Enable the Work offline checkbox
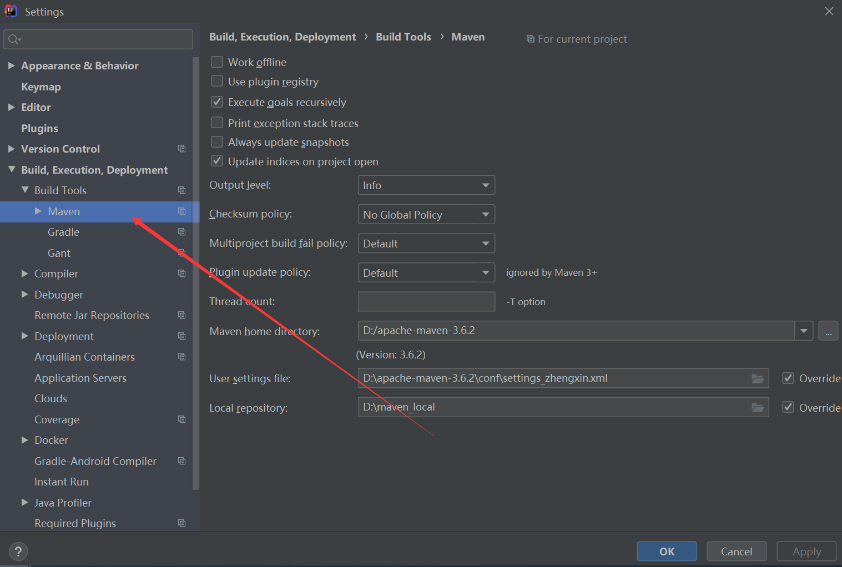The image size is (842, 567). click(x=217, y=62)
